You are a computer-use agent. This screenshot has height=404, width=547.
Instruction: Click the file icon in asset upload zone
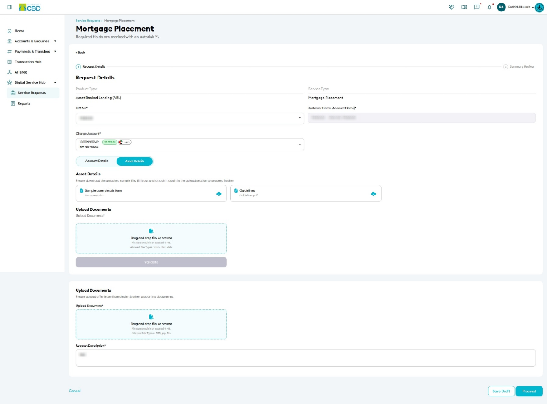click(151, 231)
